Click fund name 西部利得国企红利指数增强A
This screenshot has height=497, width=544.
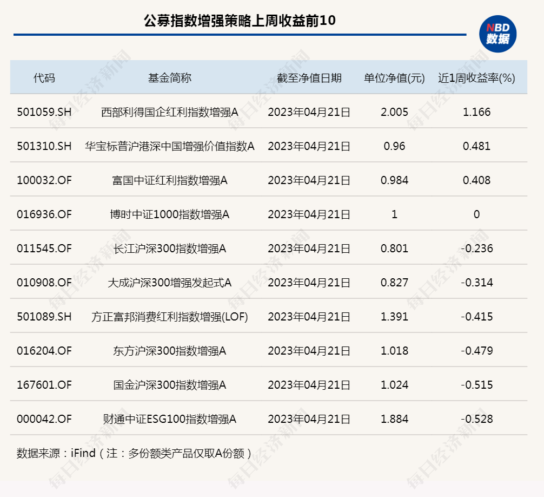(x=170, y=112)
